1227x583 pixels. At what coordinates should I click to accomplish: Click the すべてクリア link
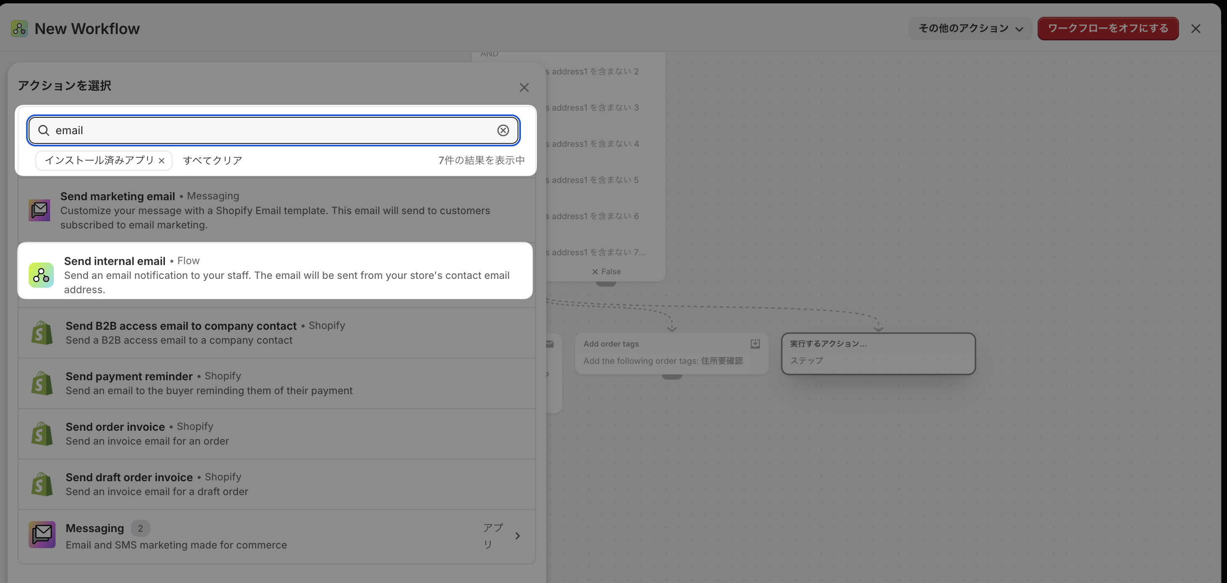pyautogui.click(x=212, y=161)
